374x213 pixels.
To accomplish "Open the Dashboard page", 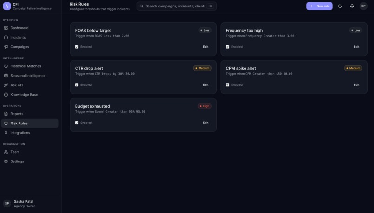I will click(x=30, y=28).
